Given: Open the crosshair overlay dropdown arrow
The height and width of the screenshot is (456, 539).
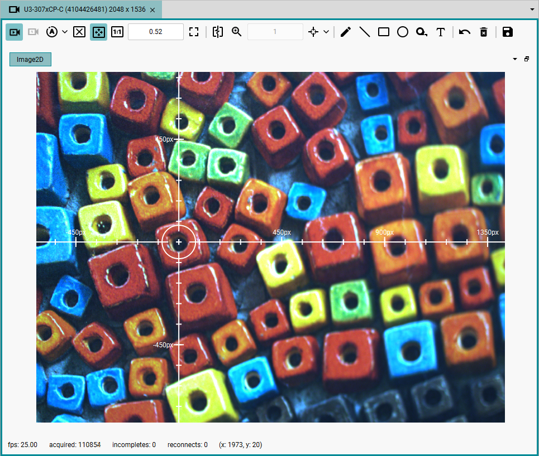Looking at the screenshot, I should pos(326,32).
